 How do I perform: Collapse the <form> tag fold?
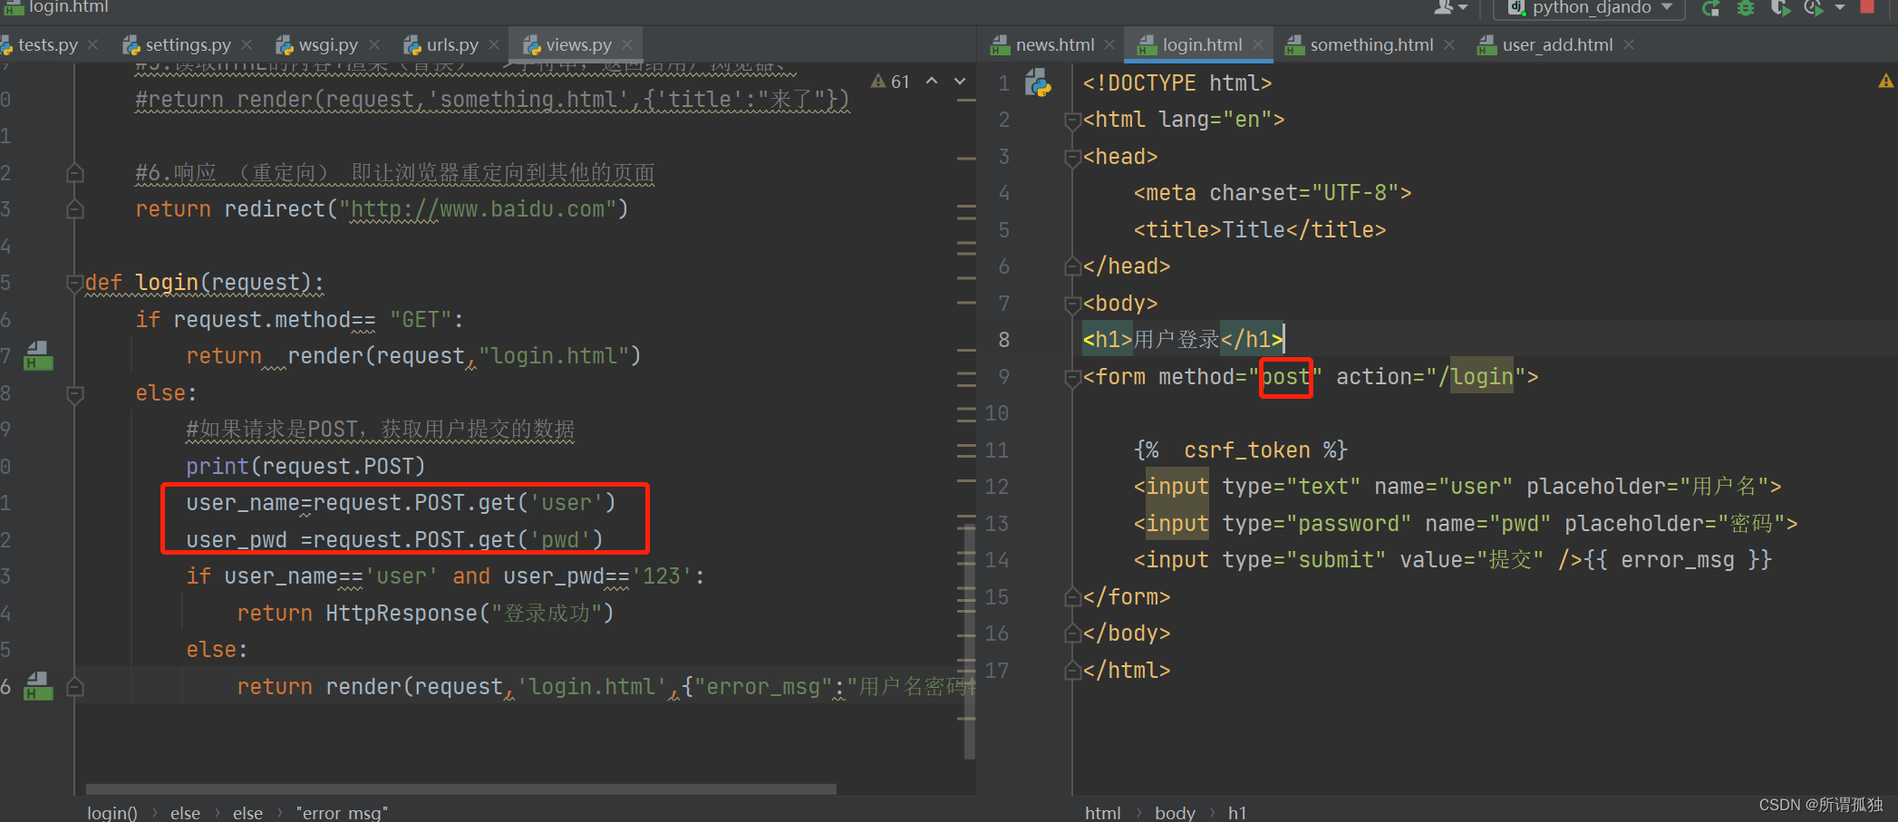[x=1073, y=377]
